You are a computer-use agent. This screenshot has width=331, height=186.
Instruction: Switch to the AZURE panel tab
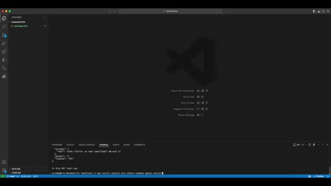pyautogui.click(x=126, y=145)
